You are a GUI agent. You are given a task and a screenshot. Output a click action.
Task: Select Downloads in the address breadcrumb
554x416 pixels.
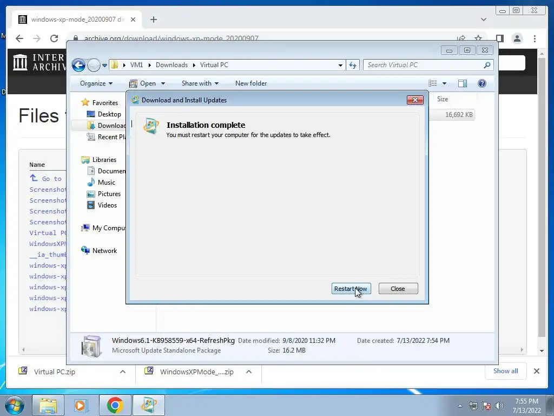pyautogui.click(x=172, y=65)
